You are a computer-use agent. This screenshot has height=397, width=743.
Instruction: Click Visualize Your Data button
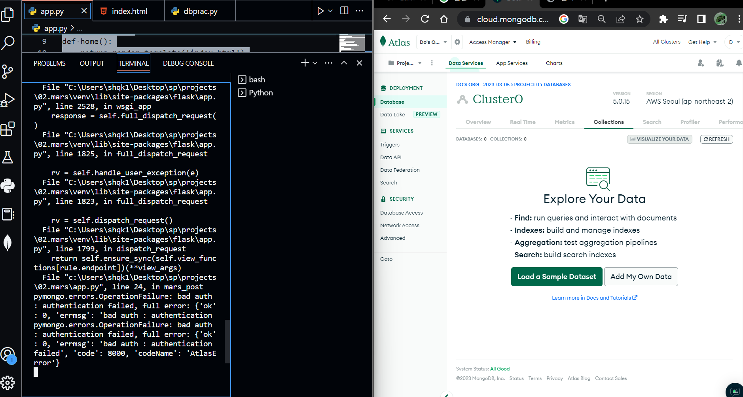pyautogui.click(x=660, y=139)
